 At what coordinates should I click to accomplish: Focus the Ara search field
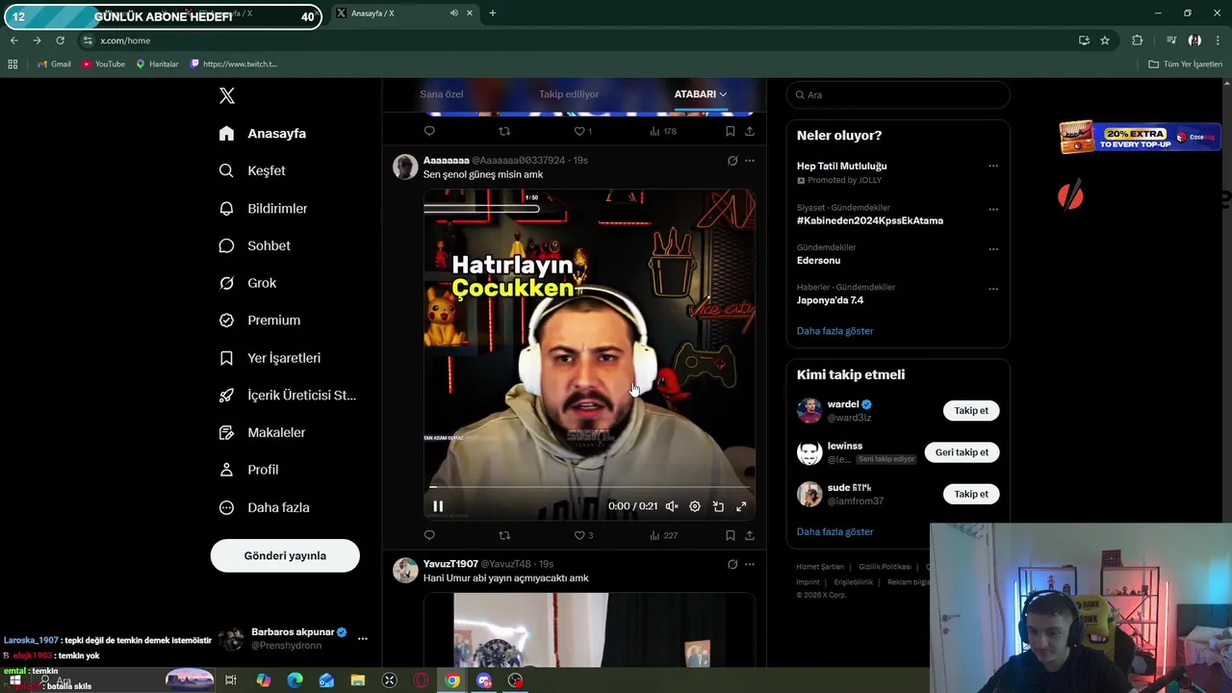pyautogui.click(x=898, y=94)
